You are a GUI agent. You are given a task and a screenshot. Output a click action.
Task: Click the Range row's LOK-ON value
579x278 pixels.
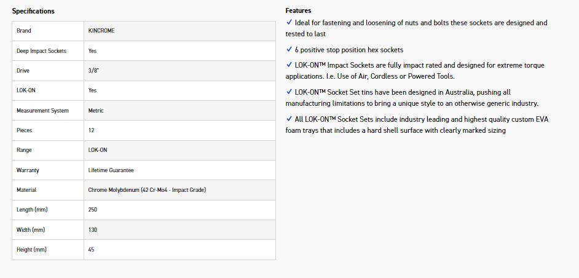point(98,150)
